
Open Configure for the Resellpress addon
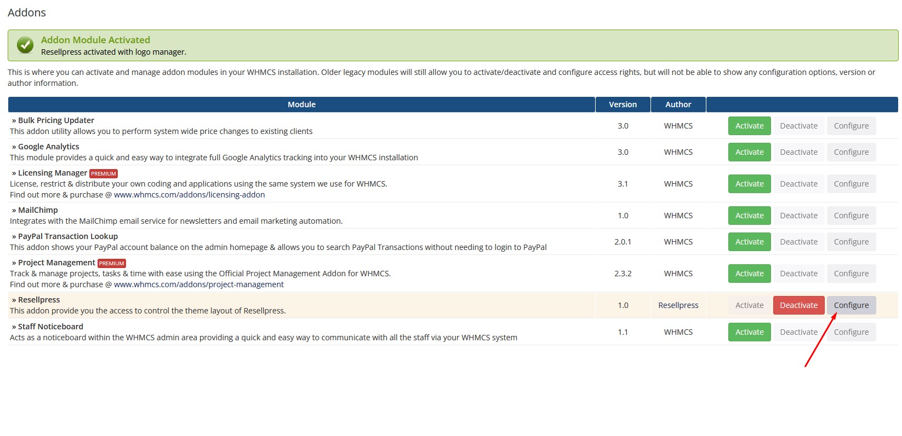(851, 305)
